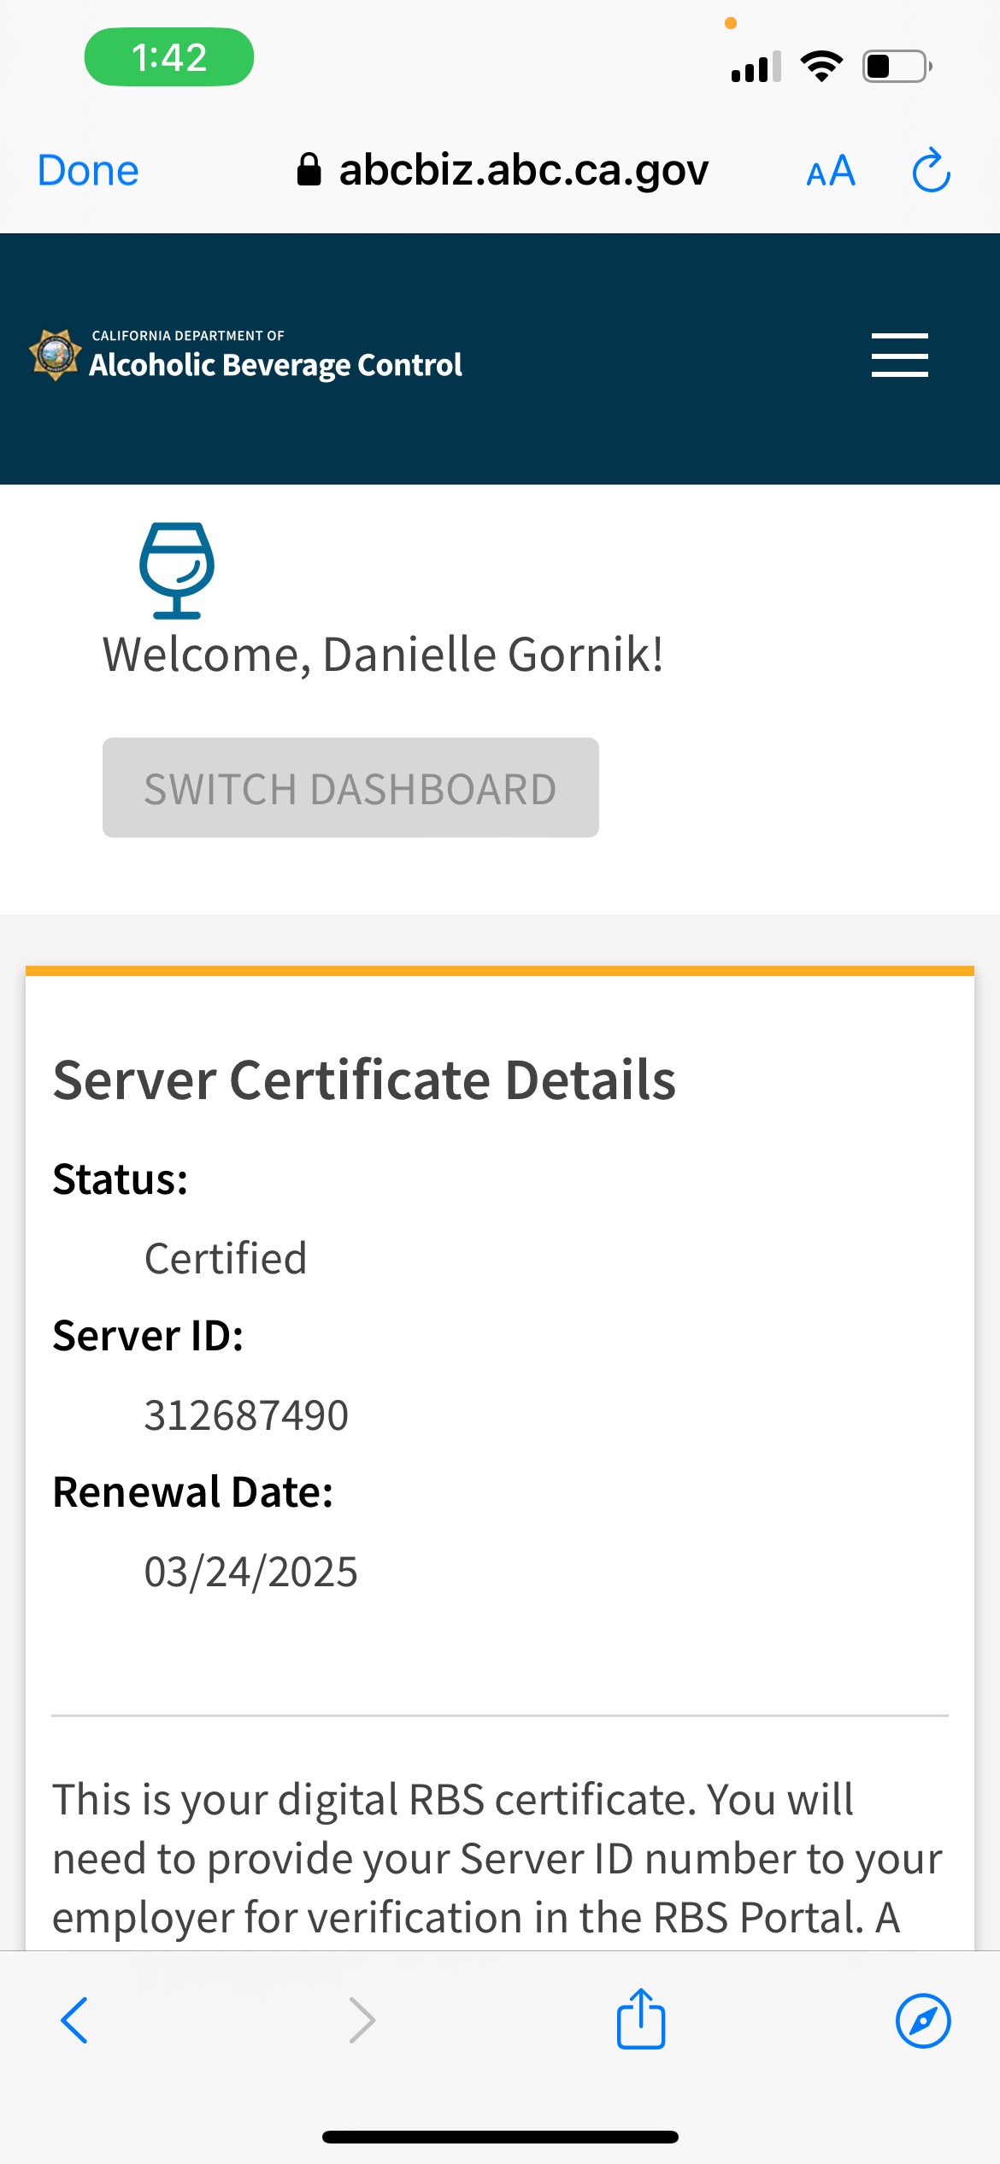Tap the abcbiz.abc.ca.gov address text
The width and height of the screenshot is (1000, 2164).
523,170
